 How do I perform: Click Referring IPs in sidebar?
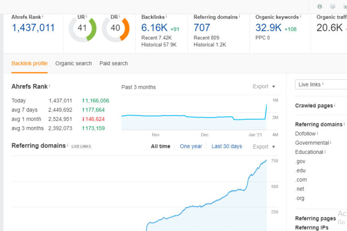(x=312, y=228)
